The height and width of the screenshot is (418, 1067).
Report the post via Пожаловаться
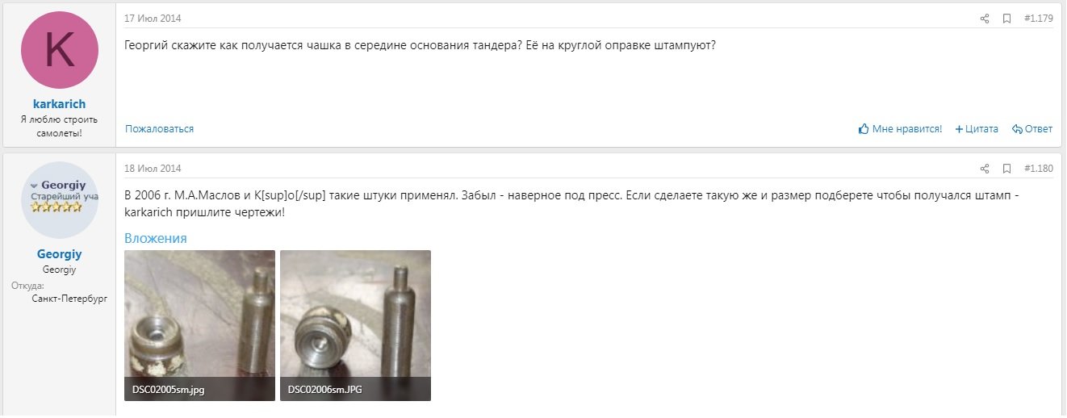[159, 129]
